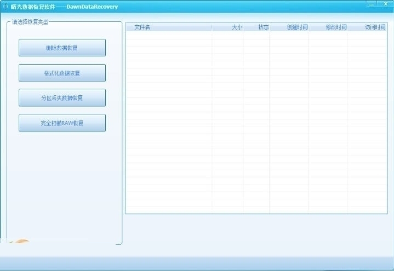The width and height of the screenshot is (394, 271).
Task: Sort by 创建时间 column header
Action: click(289, 27)
